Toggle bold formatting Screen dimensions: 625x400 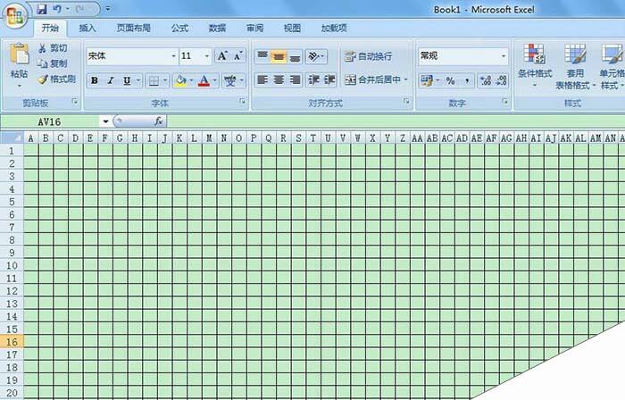point(95,80)
